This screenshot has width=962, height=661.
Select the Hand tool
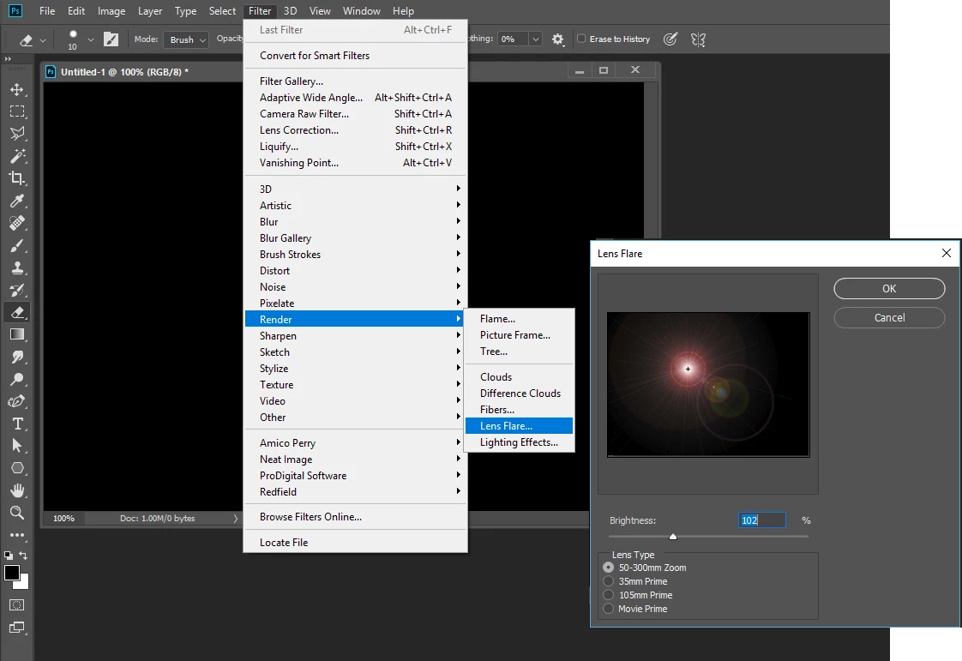click(x=17, y=490)
